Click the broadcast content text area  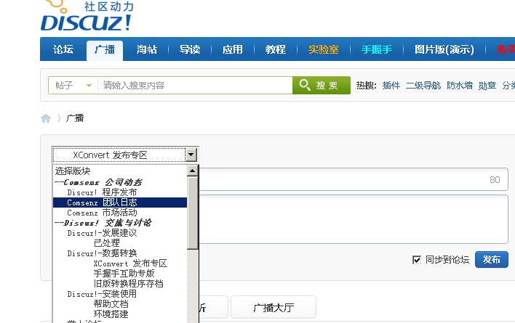(353, 219)
